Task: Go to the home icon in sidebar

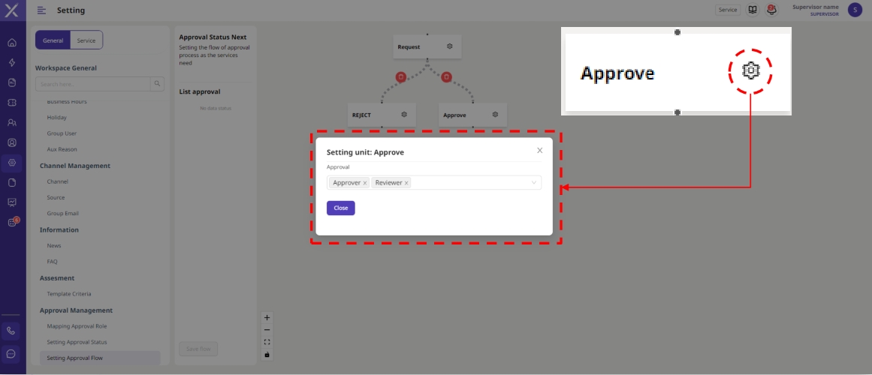Action: [x=11, y=43]
